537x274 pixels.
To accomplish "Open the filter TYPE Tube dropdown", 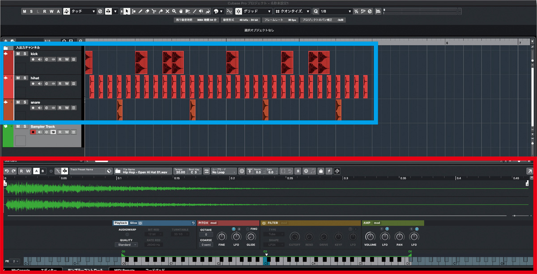I will [274, 234].
